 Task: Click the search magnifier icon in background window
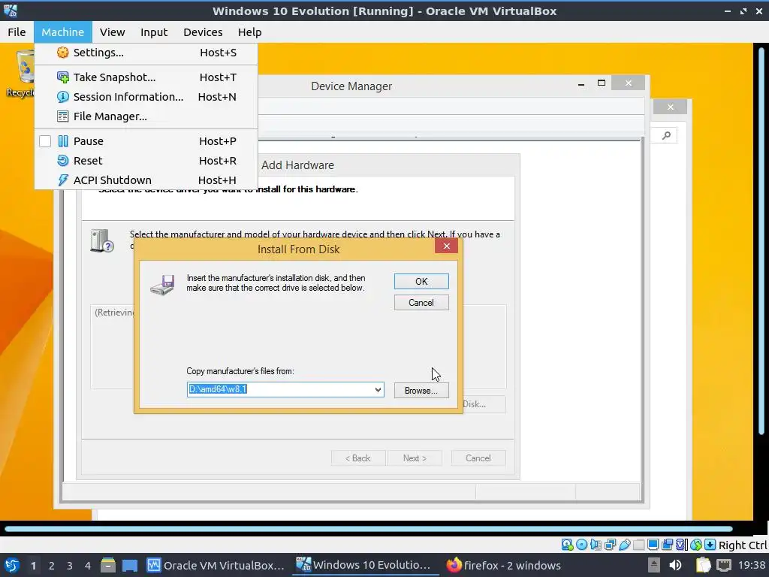pos(666,135)
